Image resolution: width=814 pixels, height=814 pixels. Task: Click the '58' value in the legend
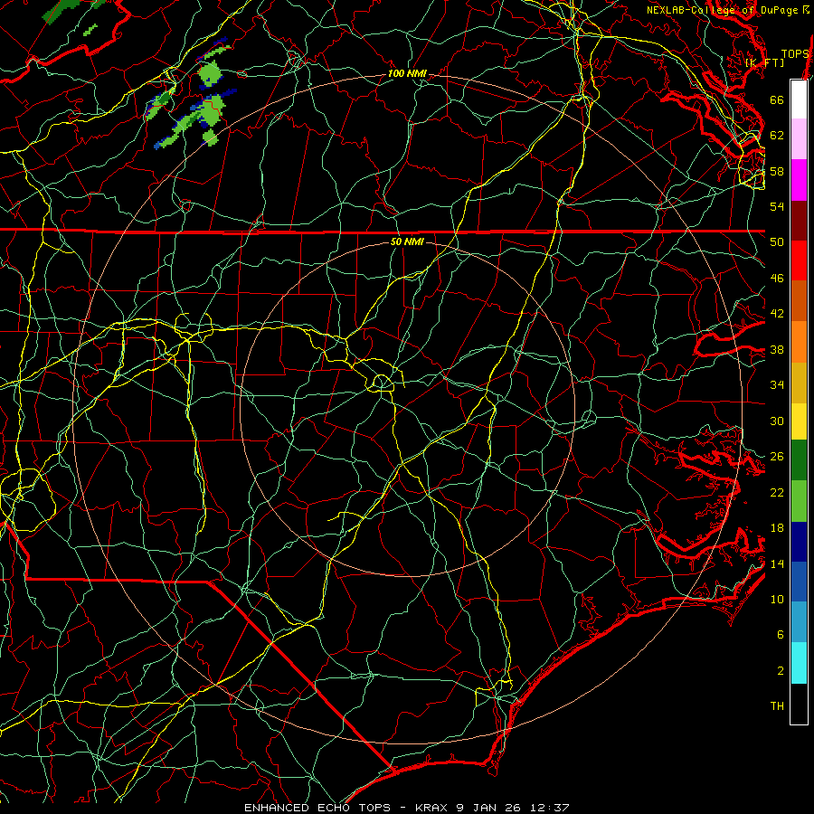[777, 171]
